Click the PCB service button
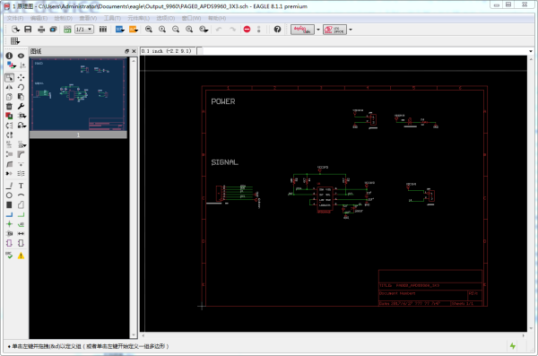The height and width of the screenshot is (356, 538). 334,30
